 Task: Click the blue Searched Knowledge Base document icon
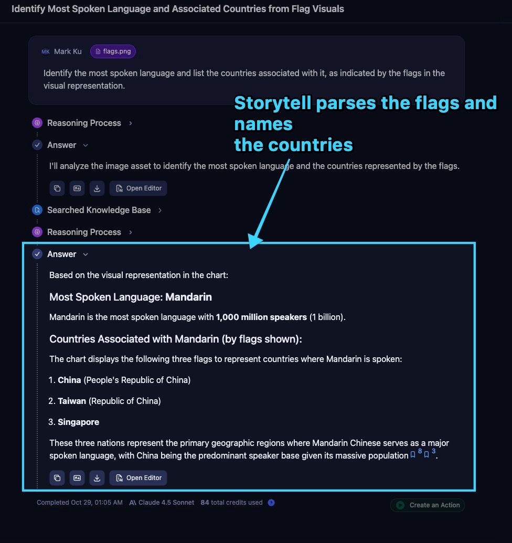pyautogui.click(x=37, y=210)
